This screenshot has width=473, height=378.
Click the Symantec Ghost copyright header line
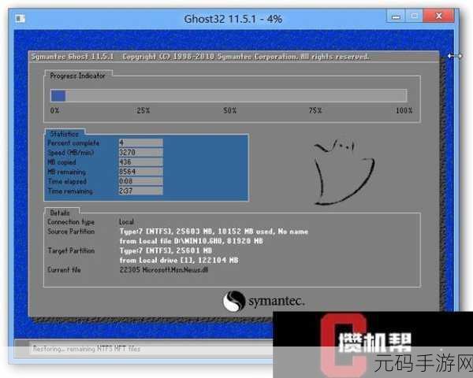click(200, 57)
